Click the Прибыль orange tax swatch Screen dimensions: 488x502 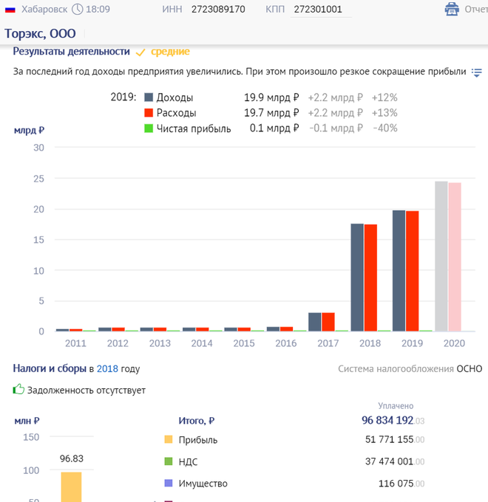[169, 439]
